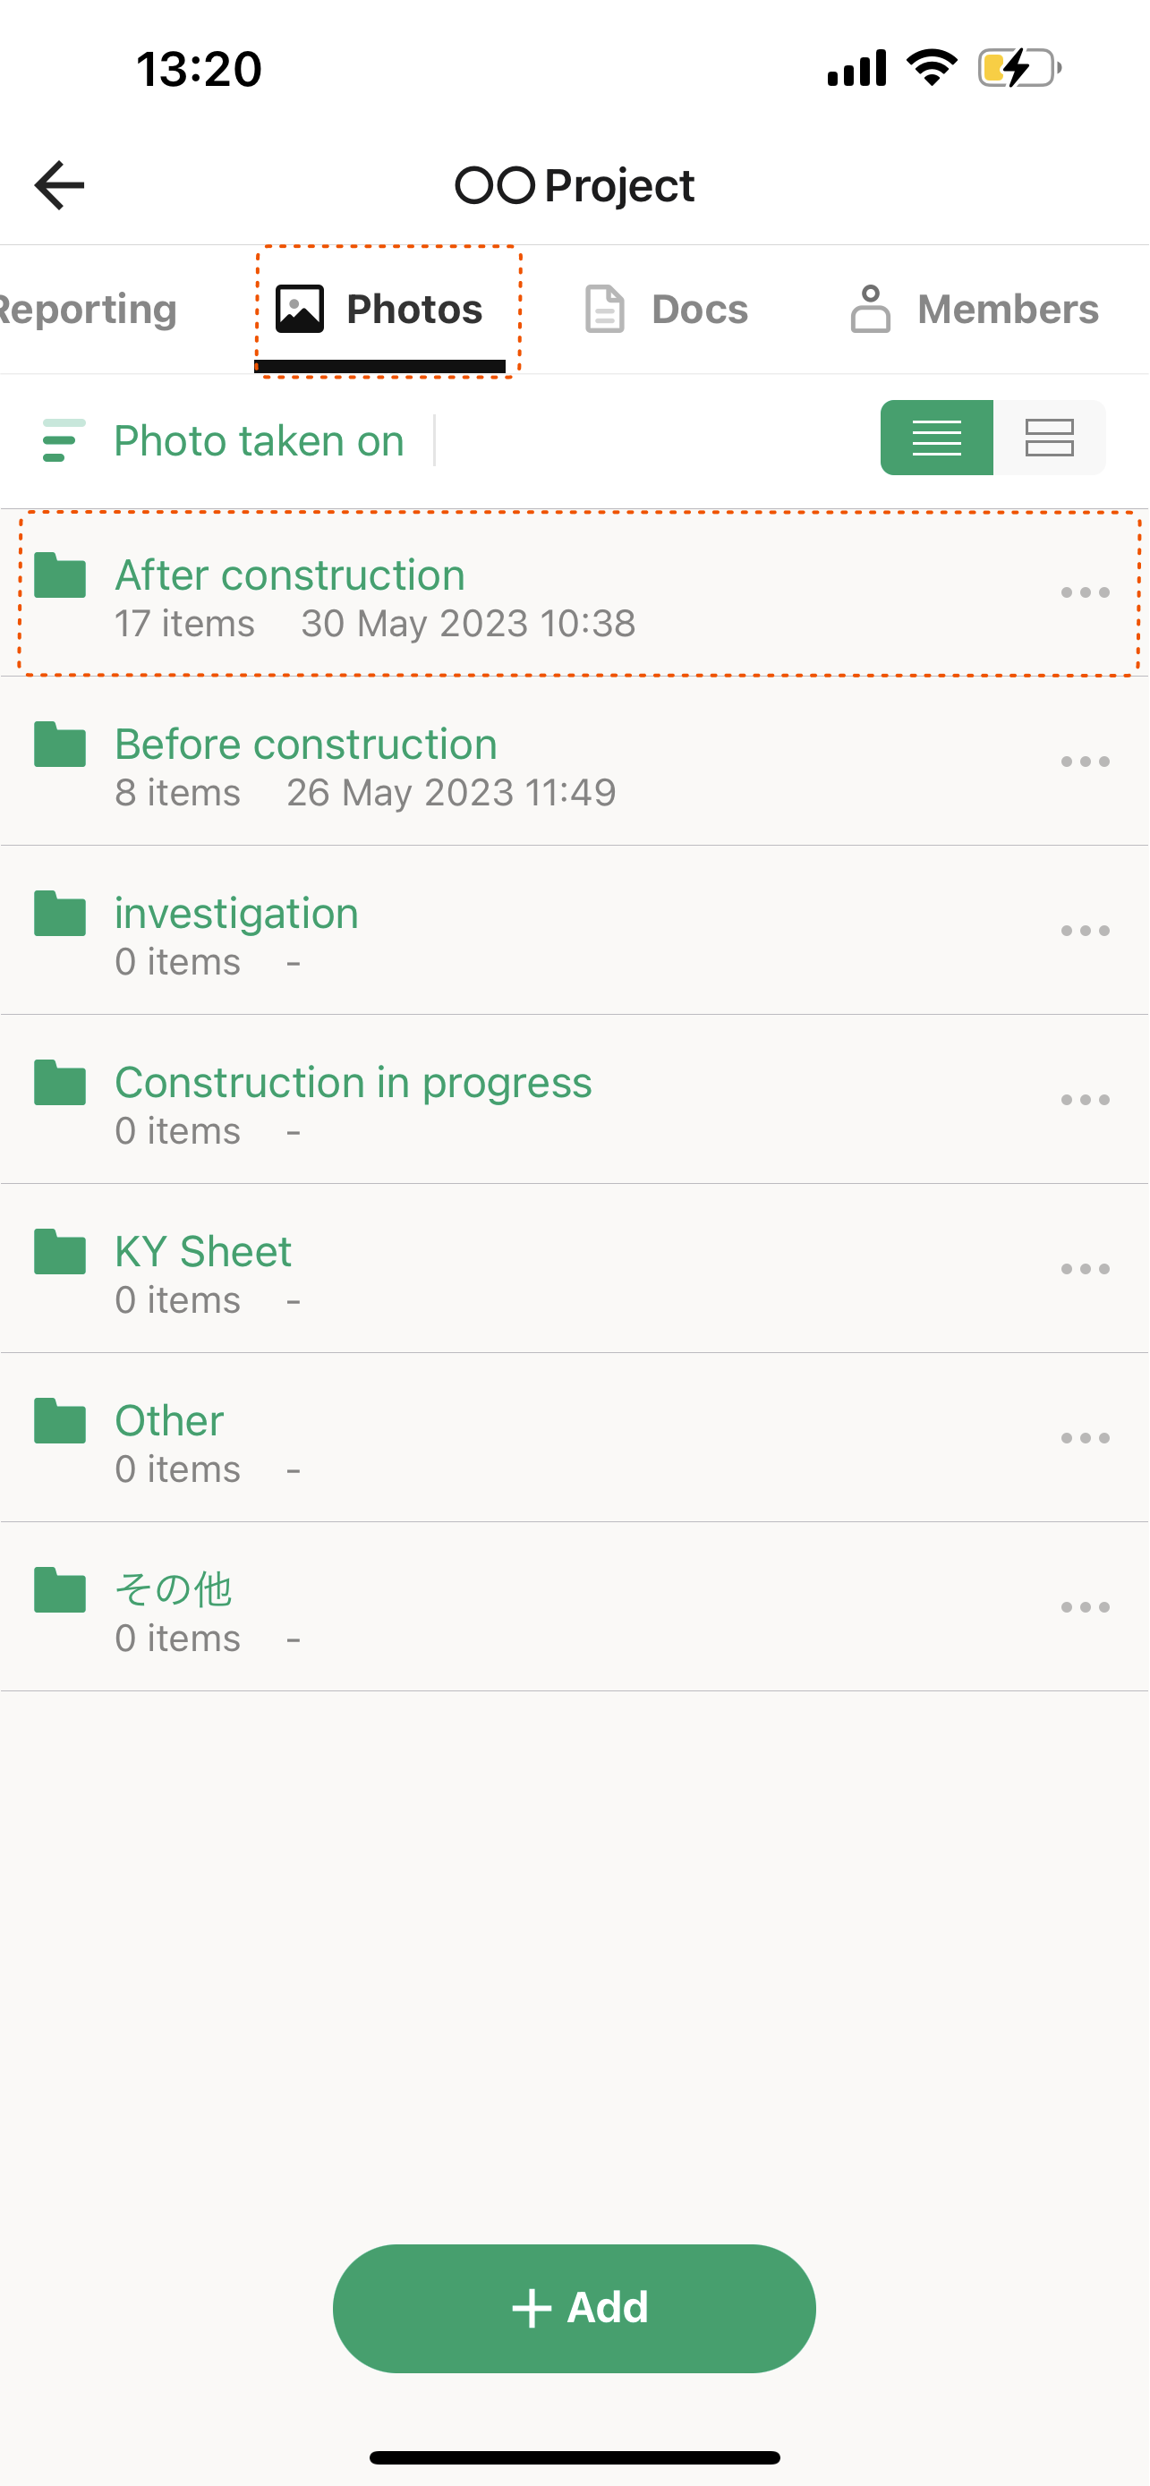Open the Photos tab
The image size is (1150, 2486).
(x=380, y=310)
